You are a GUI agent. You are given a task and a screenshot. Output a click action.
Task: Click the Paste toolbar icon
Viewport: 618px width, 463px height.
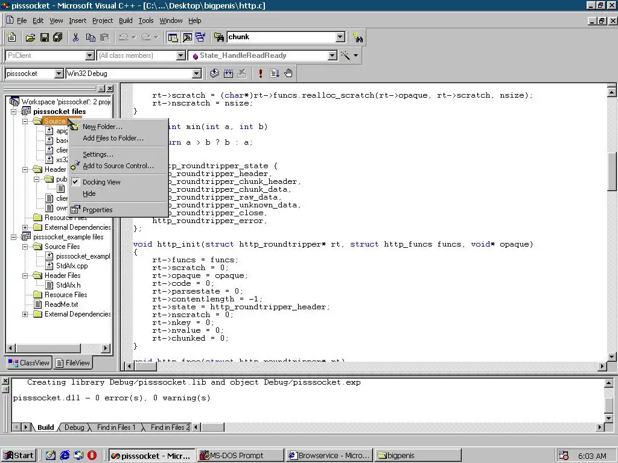pyautogui.click(x=105, y=37)
